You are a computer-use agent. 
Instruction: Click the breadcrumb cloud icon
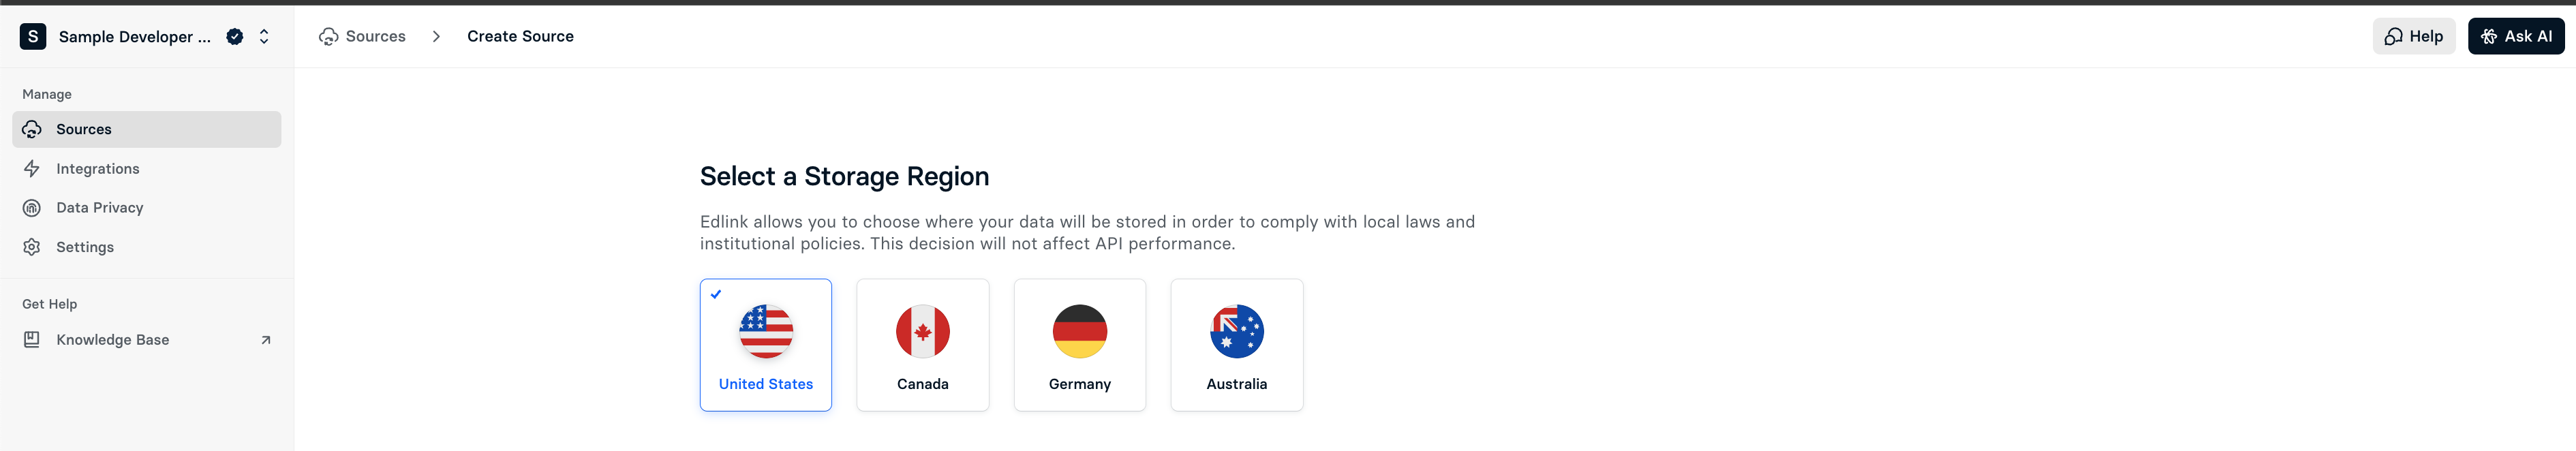click(328, 37)
